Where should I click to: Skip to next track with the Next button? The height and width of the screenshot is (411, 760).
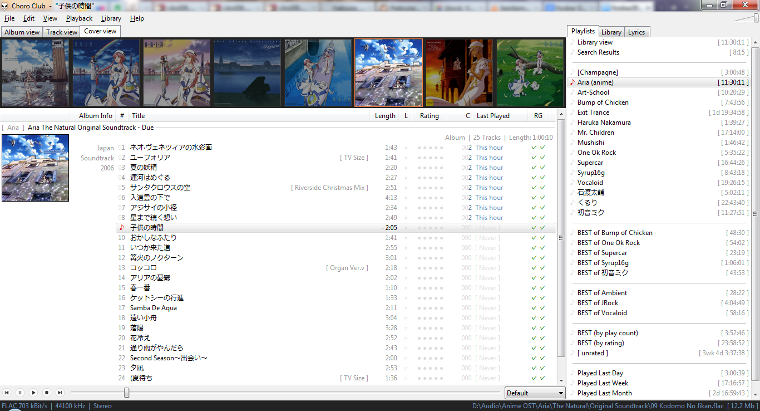coord(60,393)
